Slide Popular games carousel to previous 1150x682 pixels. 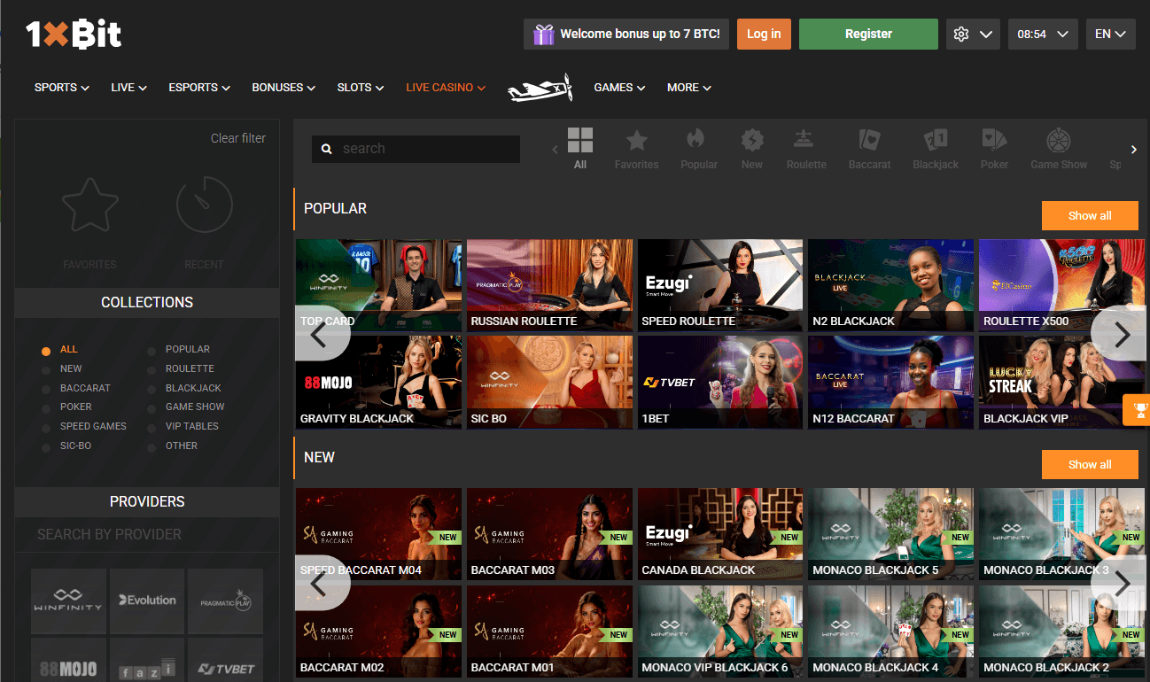[321, 334]
